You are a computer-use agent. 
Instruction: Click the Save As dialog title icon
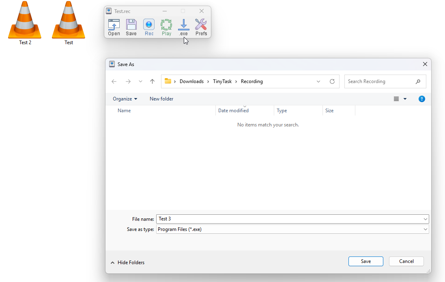click(x=112, y=64)
